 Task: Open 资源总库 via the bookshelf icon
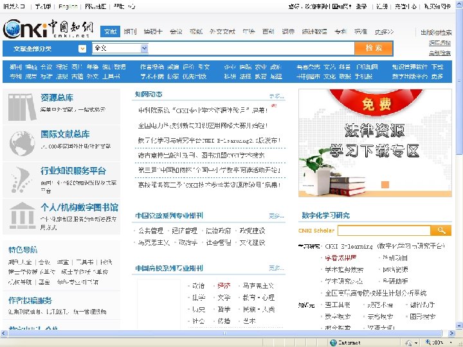(22, 107)
